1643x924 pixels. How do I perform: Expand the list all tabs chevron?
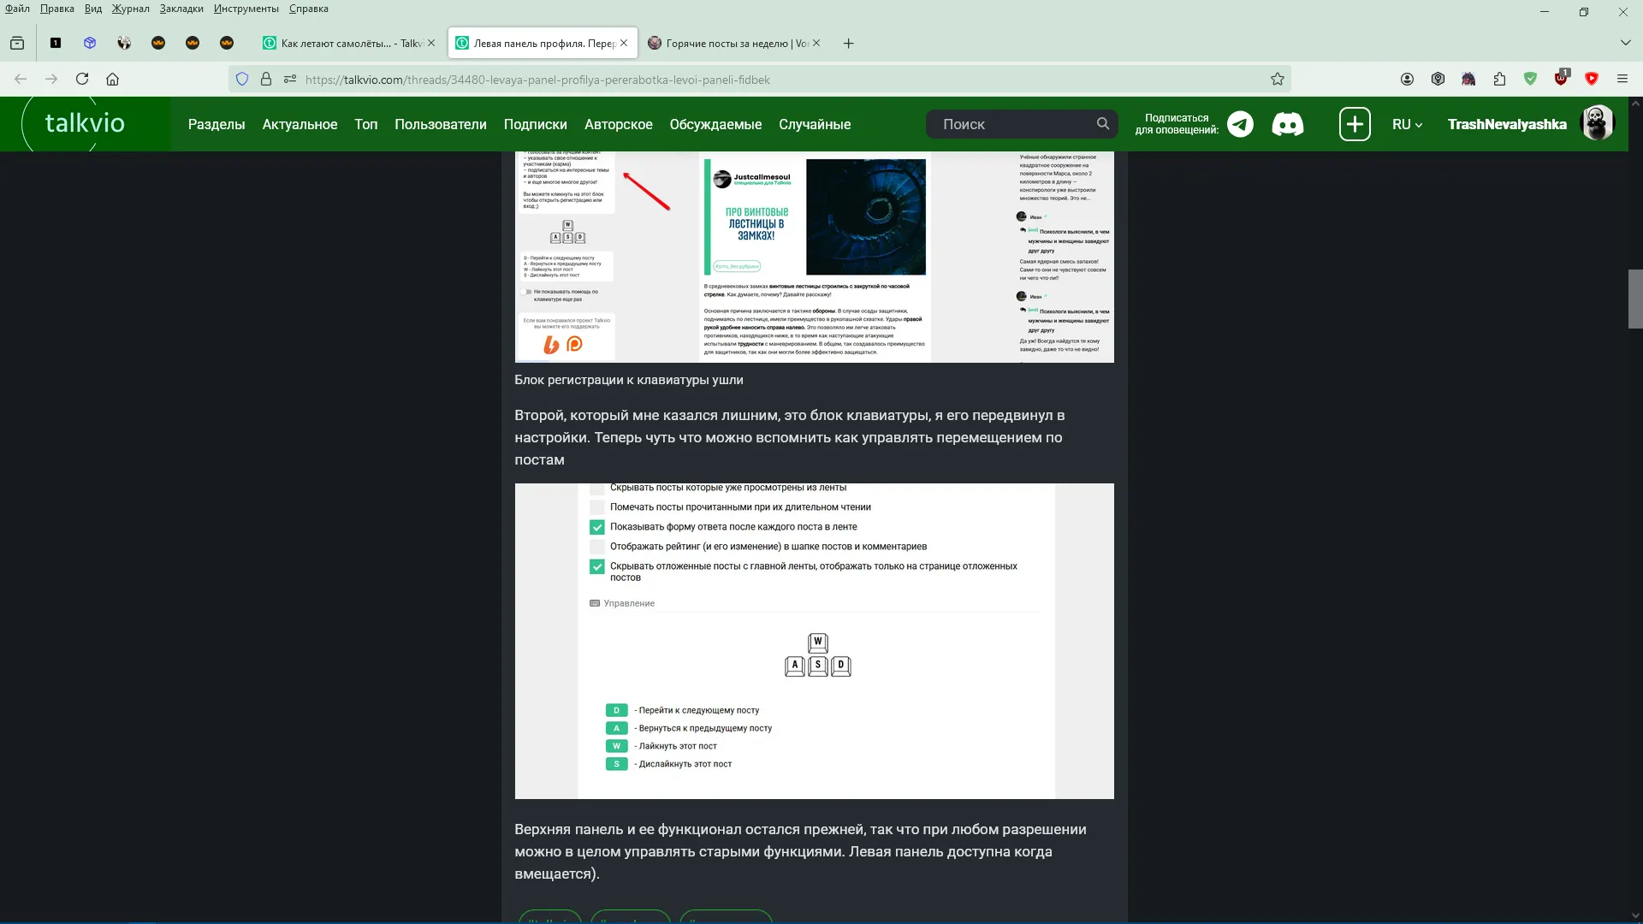(1626, 43)
